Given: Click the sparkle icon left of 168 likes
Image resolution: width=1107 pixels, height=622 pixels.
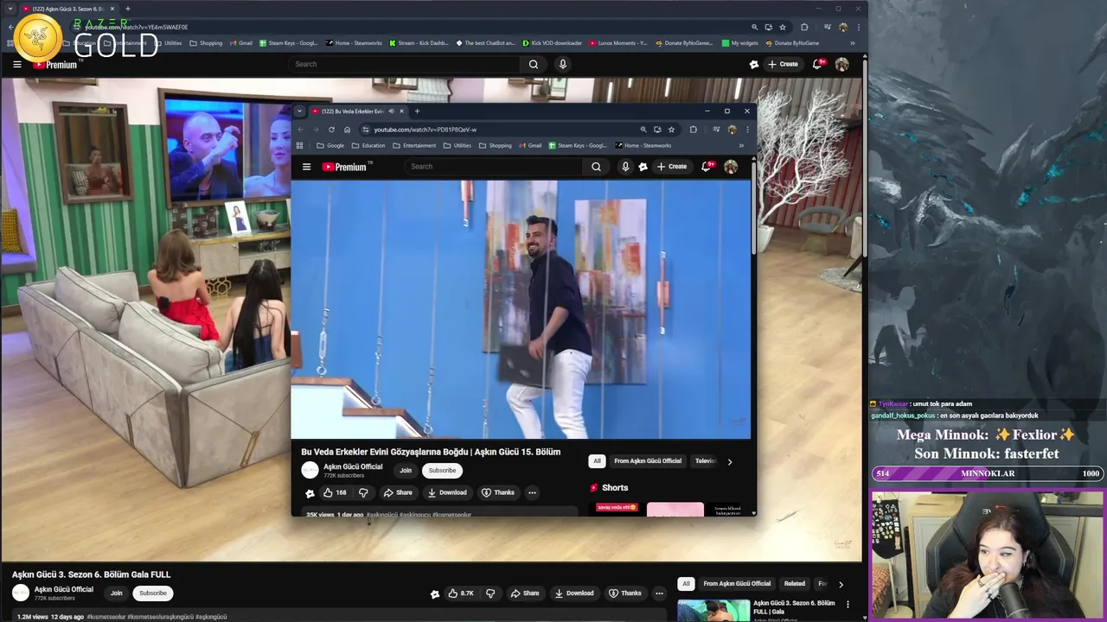Looking at the screenshot, I should (x=310, y=493).
